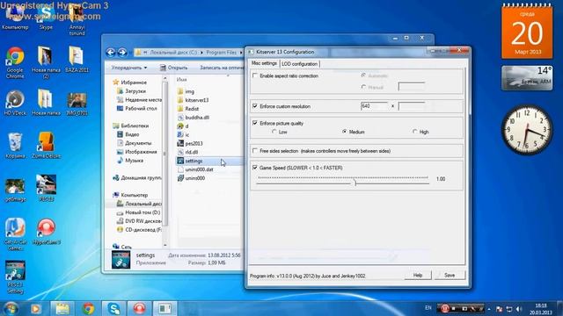Go back in Explorer window
563x316 pixels.
[x=111, y=53]
